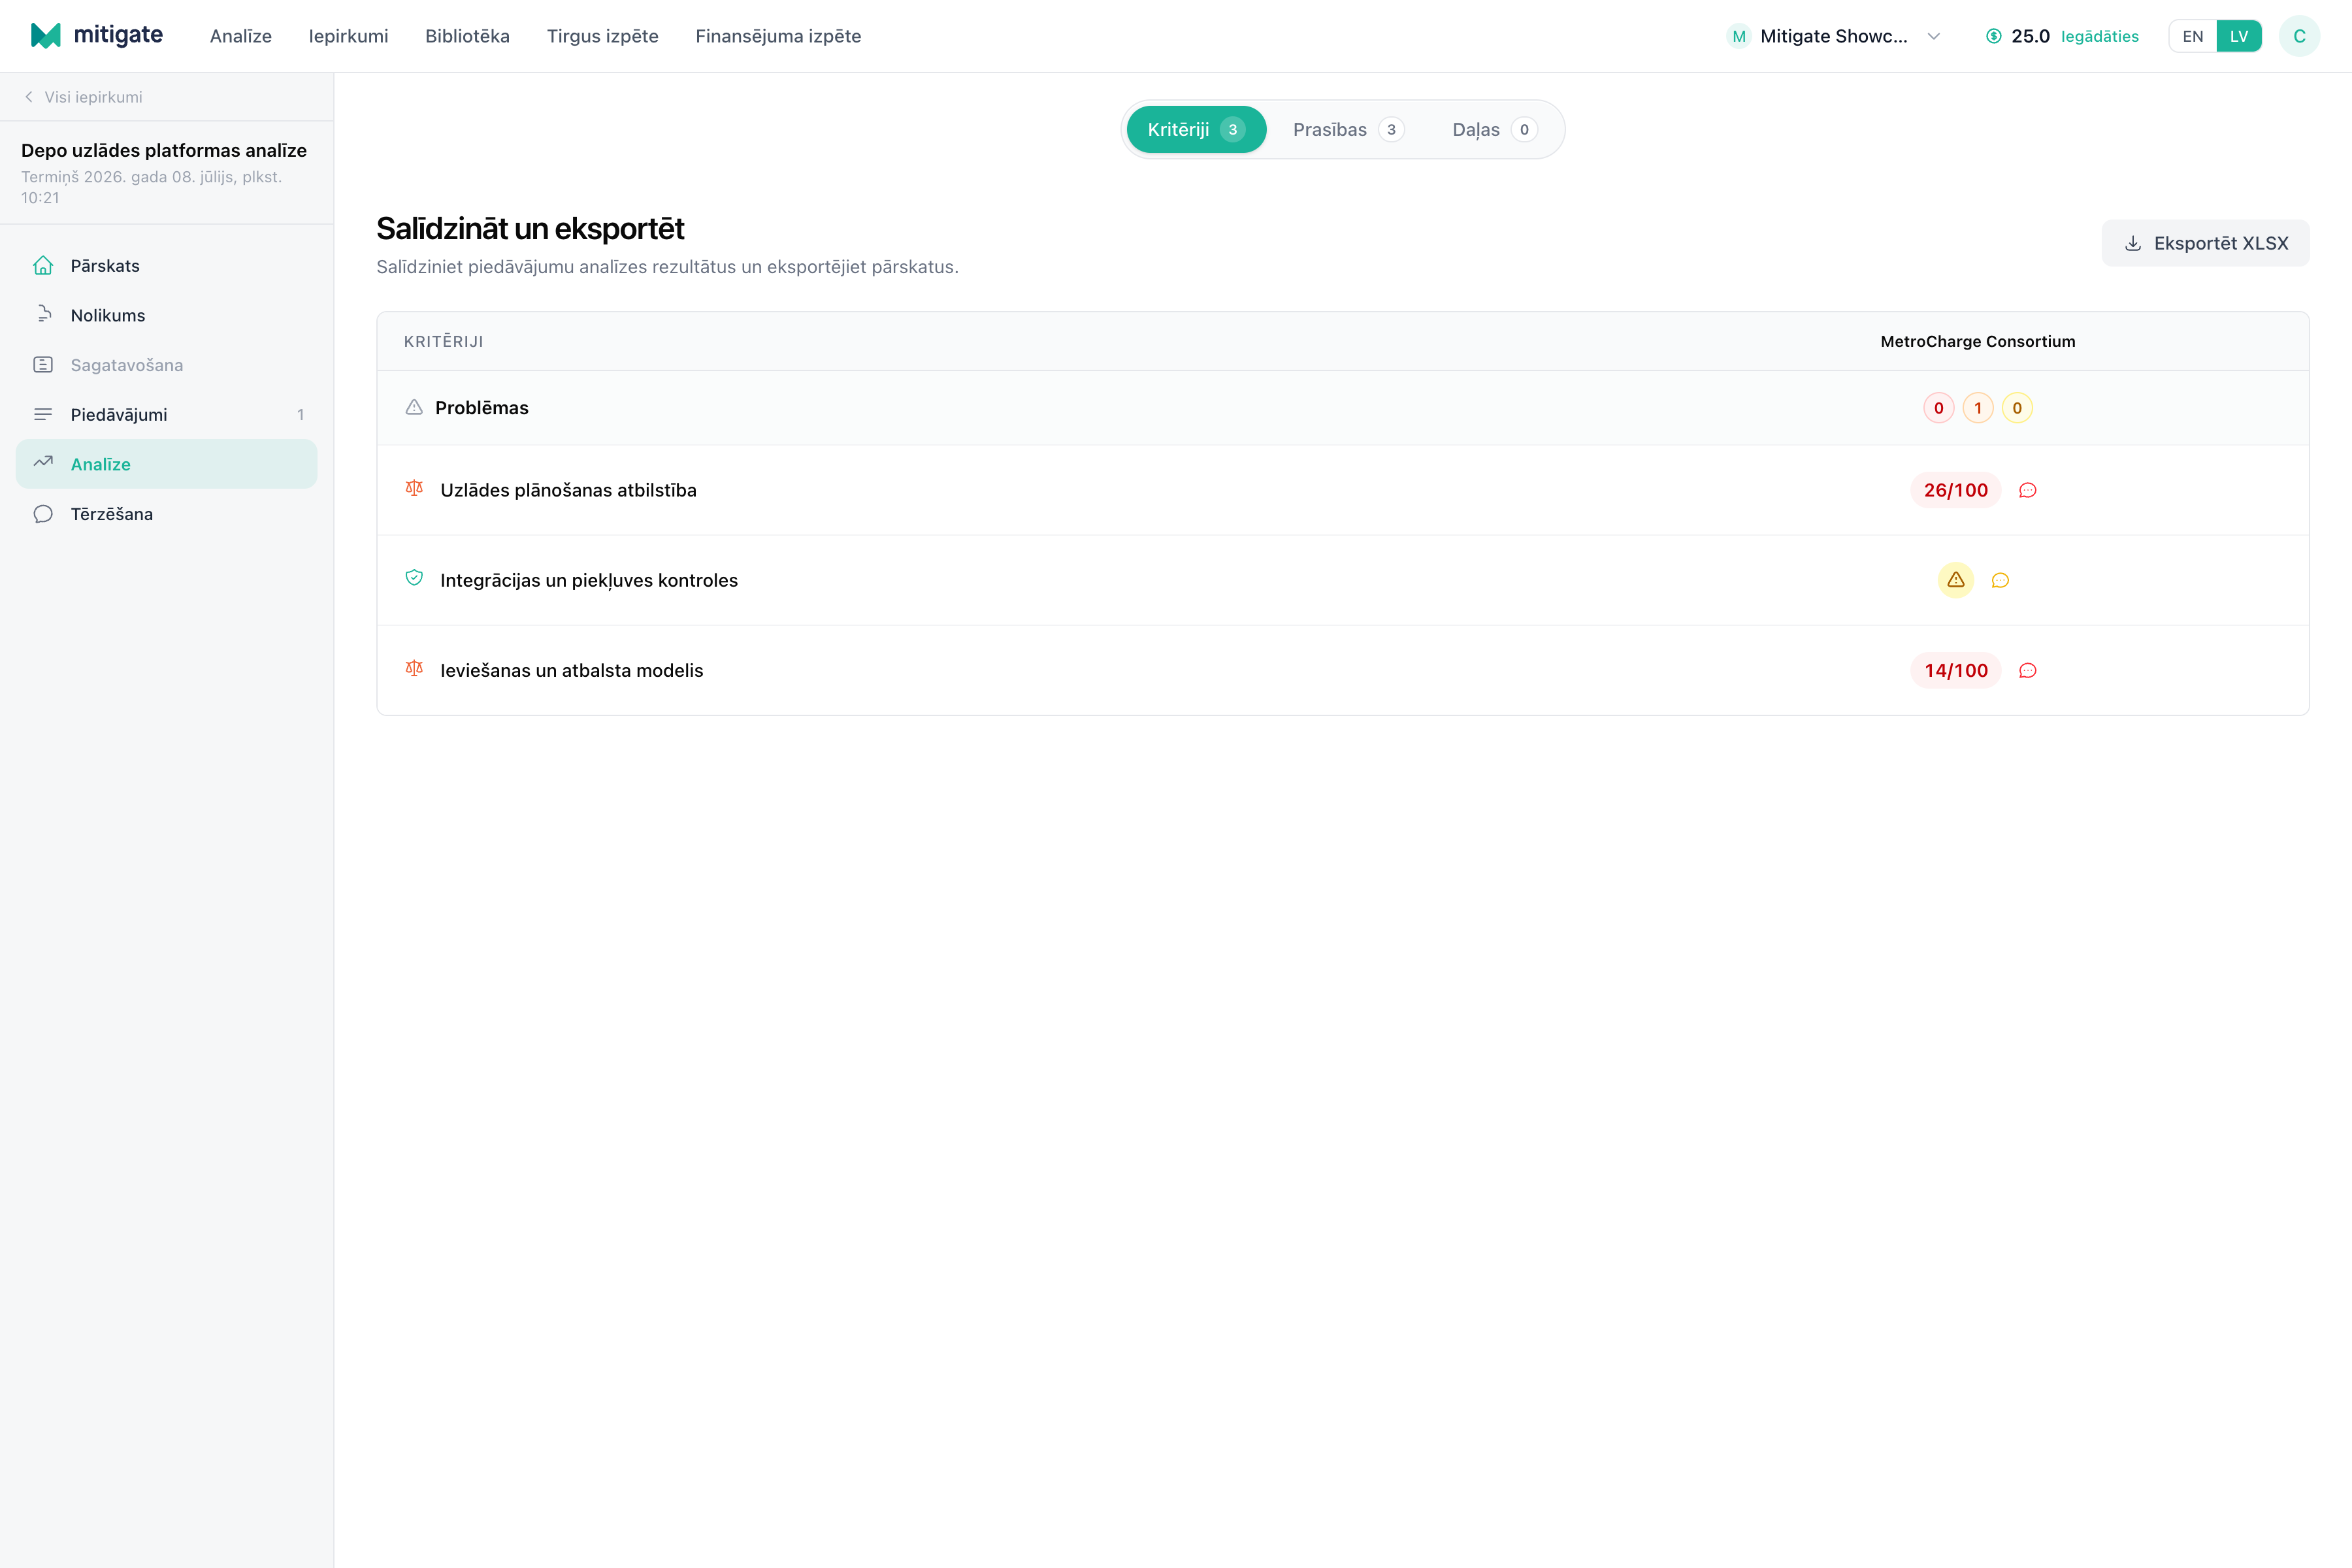This screenshot has width=2352, height=1568.
Task: Click the credits coin icon beside 25.0
Action: click(x=1993, y=36)
